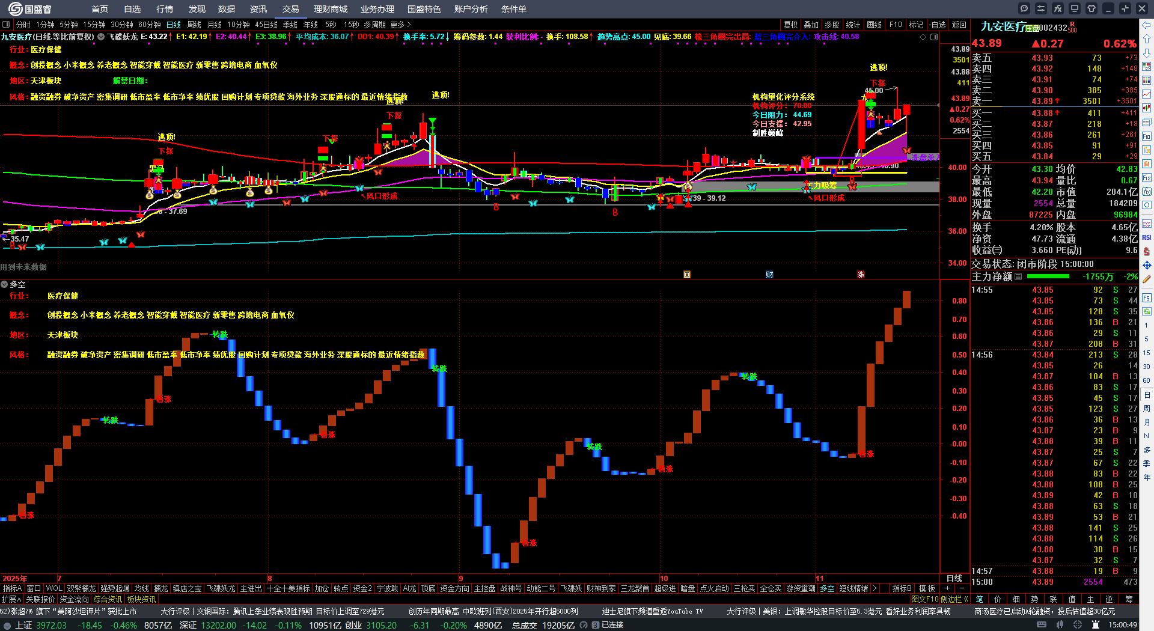Open the 账户分析 menu
This screenshot has height=631, width=1154.
pyautogui.click(x=471, y=9)
